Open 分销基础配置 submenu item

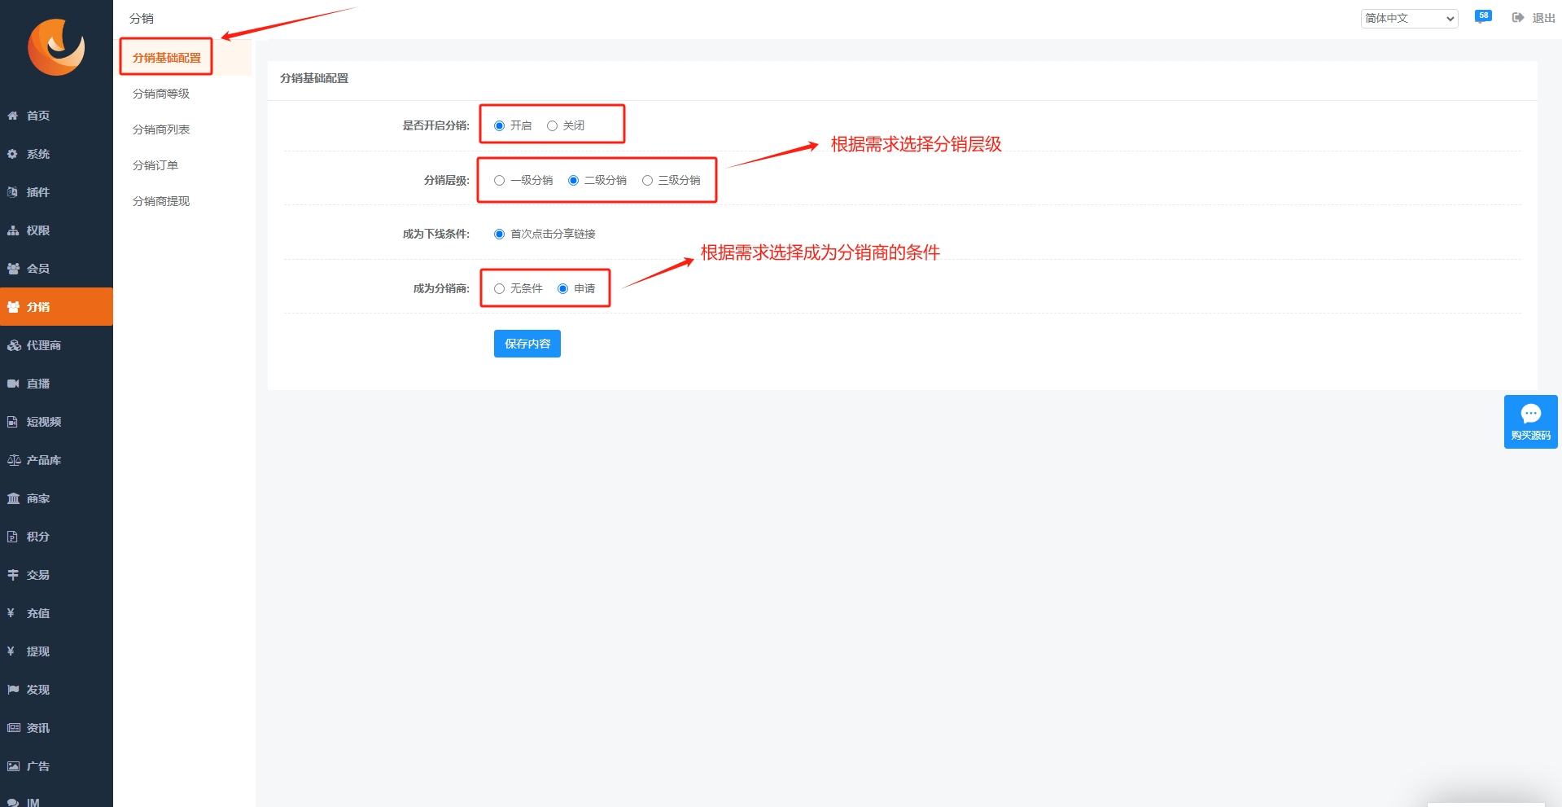point(167,58)
